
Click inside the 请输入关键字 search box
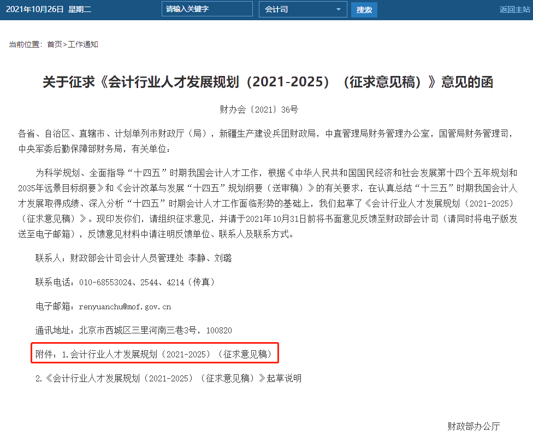[206, 9]
